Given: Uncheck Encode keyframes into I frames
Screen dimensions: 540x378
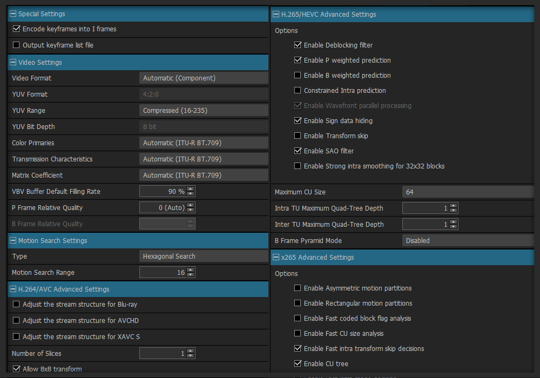Looking at the screenshot, I should (x=16, y=29).
